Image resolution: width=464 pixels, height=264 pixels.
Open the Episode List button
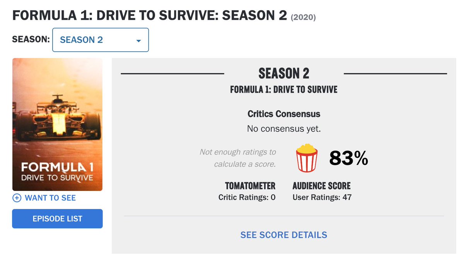57,219
